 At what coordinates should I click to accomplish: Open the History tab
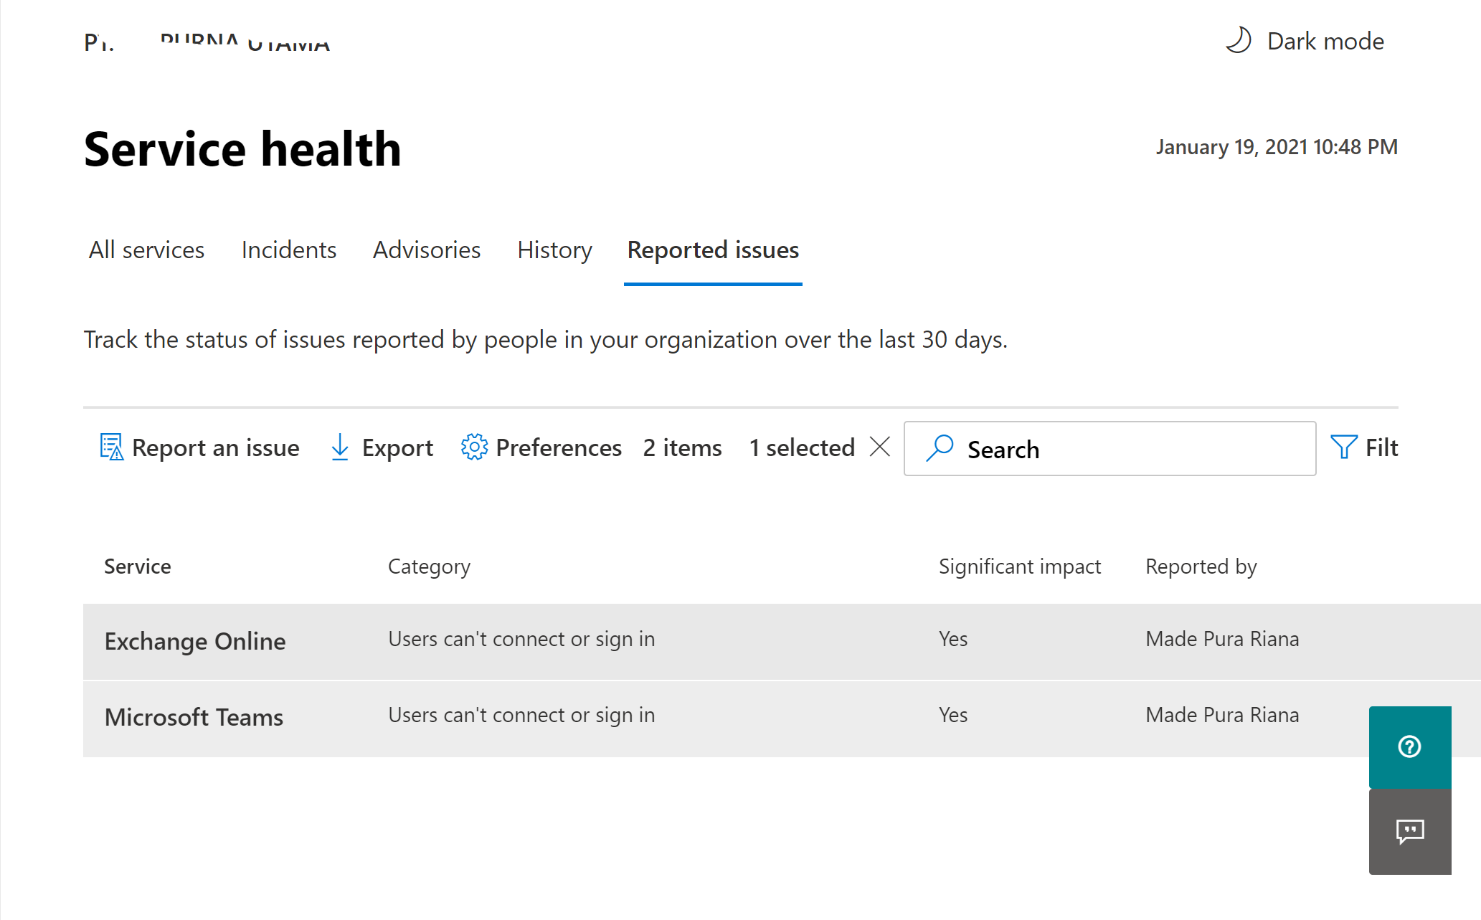click(x=554, y=250)
